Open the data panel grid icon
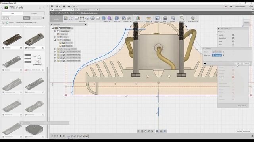The height and width of the screenshot is (142, 254). coord(52,6)
